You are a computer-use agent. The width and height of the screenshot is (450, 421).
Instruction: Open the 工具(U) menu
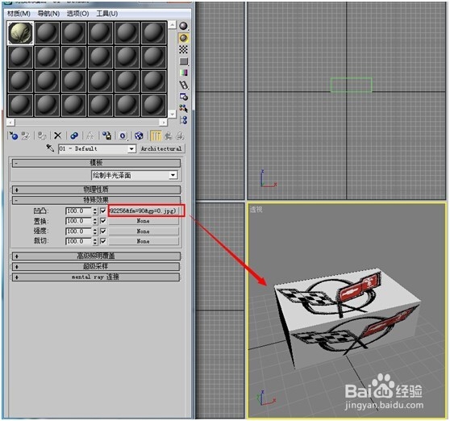pos(107,14)
